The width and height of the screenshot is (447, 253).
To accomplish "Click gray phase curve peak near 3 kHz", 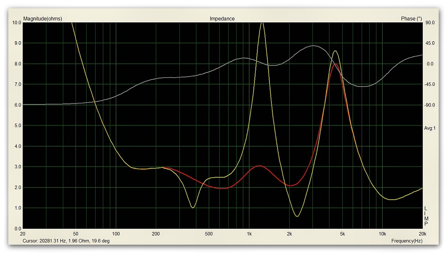I will pyautogui.click(x=314, y=46).
